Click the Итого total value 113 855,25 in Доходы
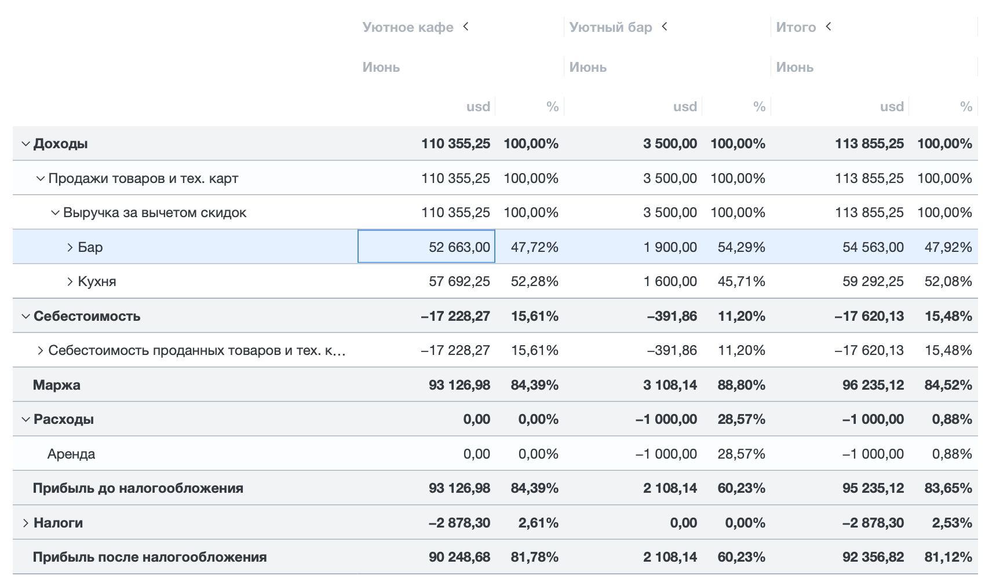This screenshot has height=586, width=985. click(869, 144)
